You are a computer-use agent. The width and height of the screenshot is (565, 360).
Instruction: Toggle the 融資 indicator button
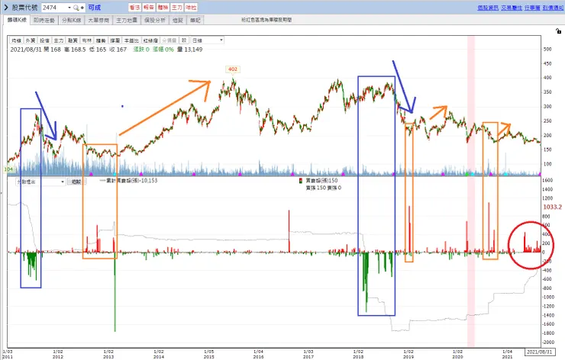tap(73, 40)
